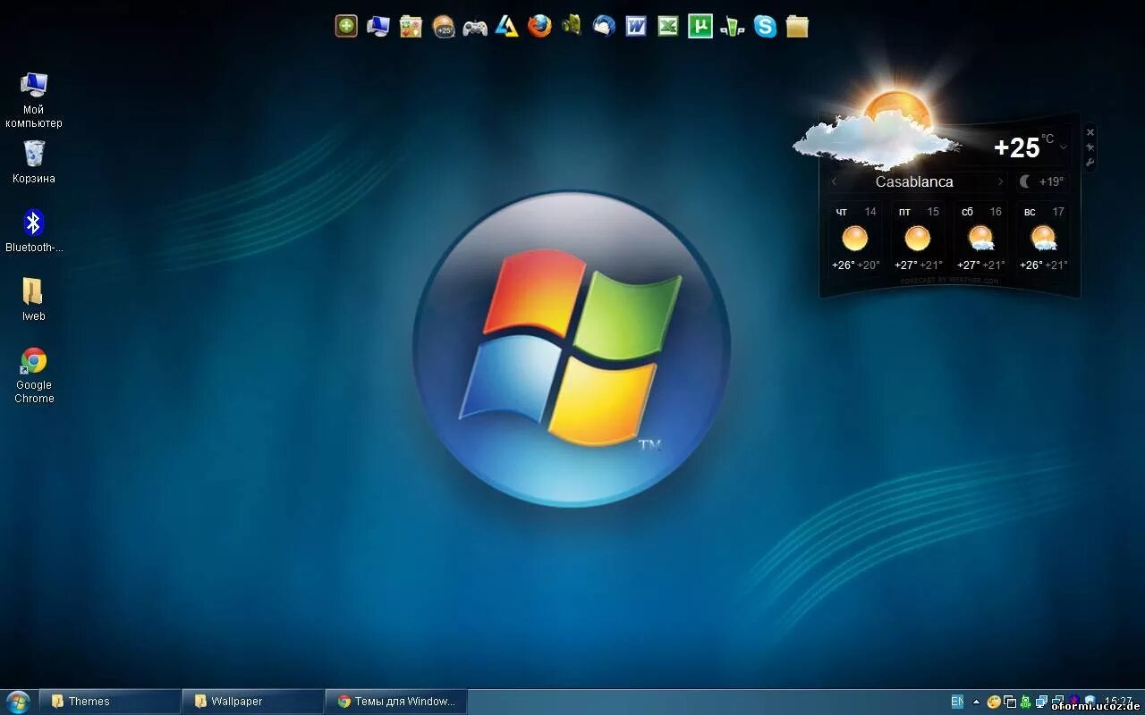Screen dimensions: 1145x715
Task: Click the green plus icon in top dock
Action: tap(346, 26)
